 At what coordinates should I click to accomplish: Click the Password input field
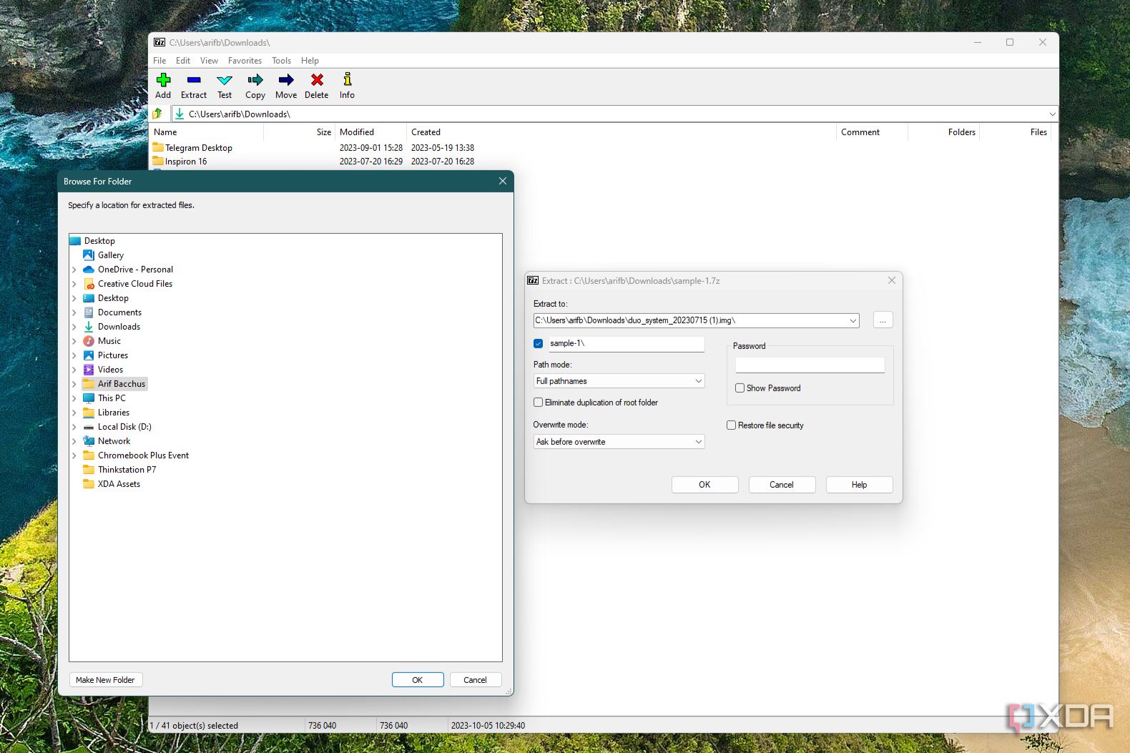810,365
